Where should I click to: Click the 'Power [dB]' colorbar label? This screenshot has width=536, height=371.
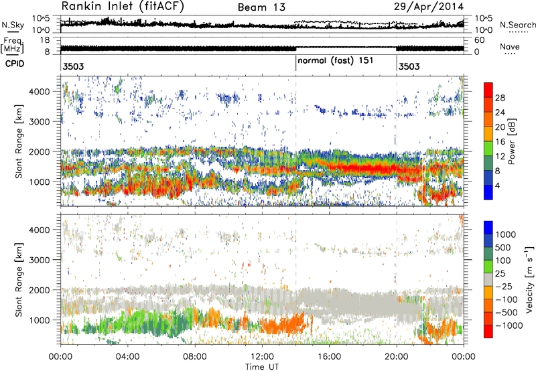point(511,141)
